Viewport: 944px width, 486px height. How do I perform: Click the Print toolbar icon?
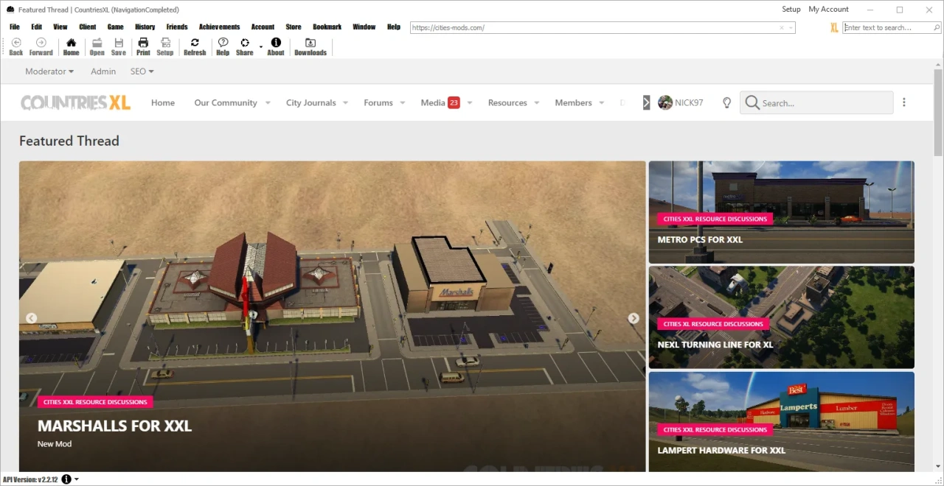pyautogui.click(x=143, y=43)
